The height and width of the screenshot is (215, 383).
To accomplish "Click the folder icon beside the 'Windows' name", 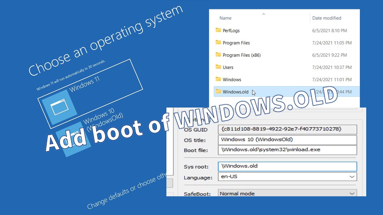I will [x=218, y=79].
